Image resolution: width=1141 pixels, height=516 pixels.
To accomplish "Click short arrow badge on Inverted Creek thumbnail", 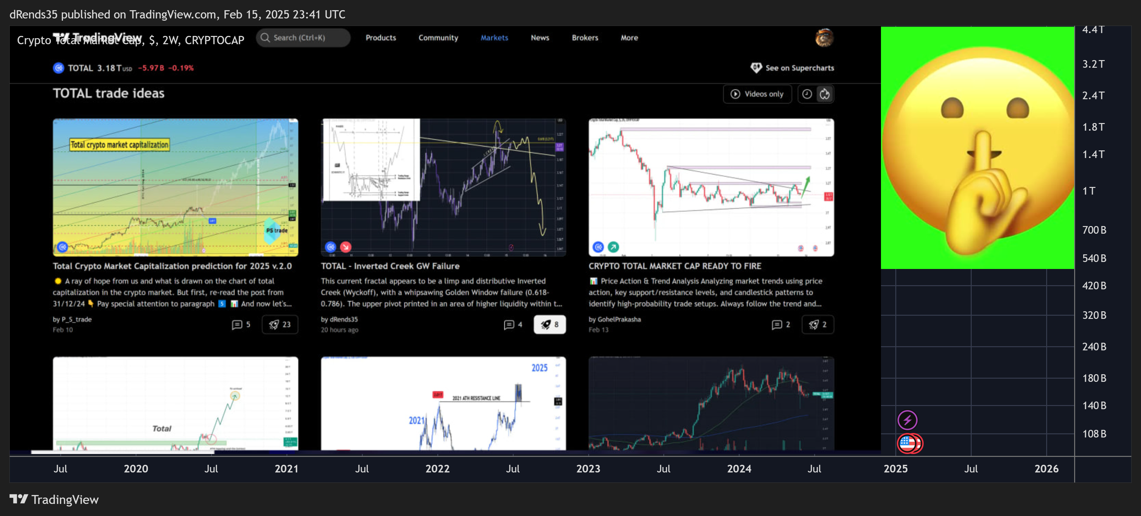I will [x=346, y=247].
